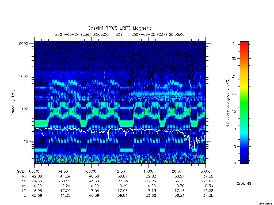Click the 30 colorbar tick label

[x=234, y=58]
